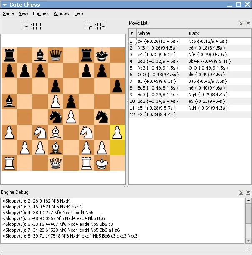The image size is (252, 255).
Task: Close the Engine Debug panel
Action: tap(248, 192)
